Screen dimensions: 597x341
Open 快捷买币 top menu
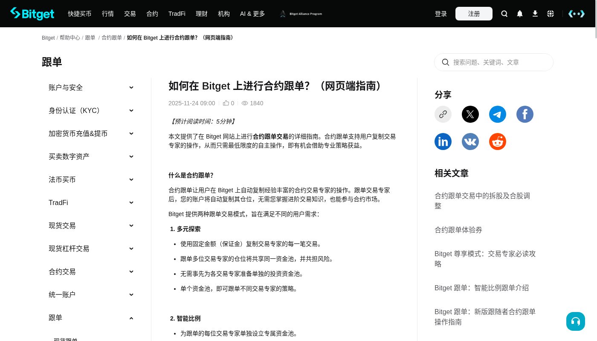point(80,14)
